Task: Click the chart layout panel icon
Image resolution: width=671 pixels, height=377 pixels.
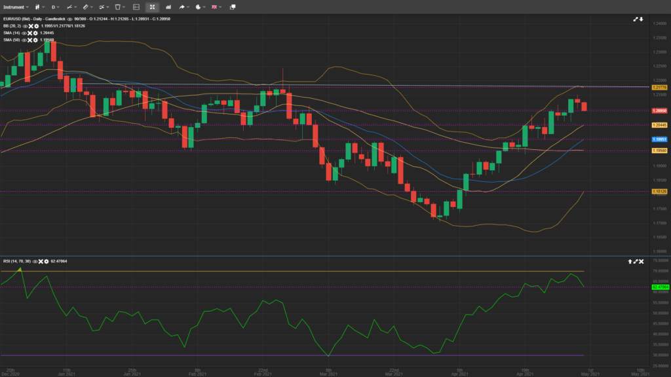Action: pos(136,7)
